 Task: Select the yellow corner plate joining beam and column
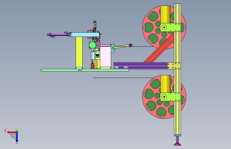pos(174,66)
